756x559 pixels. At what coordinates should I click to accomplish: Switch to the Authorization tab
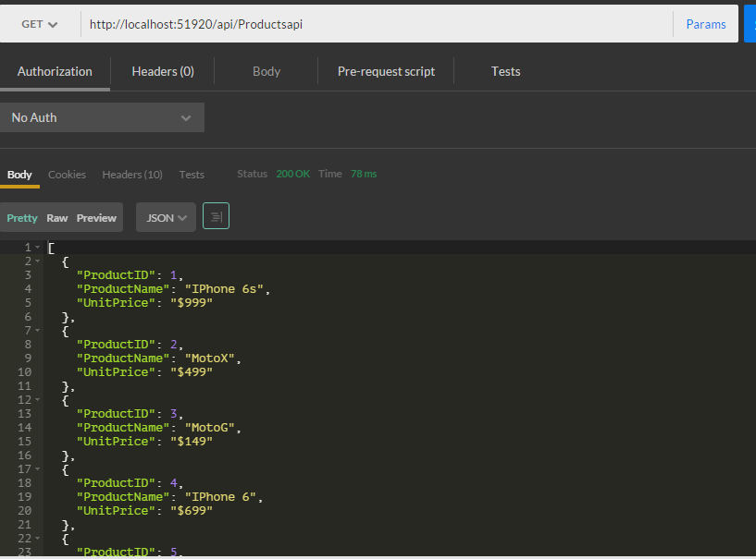tap(55, 71)
